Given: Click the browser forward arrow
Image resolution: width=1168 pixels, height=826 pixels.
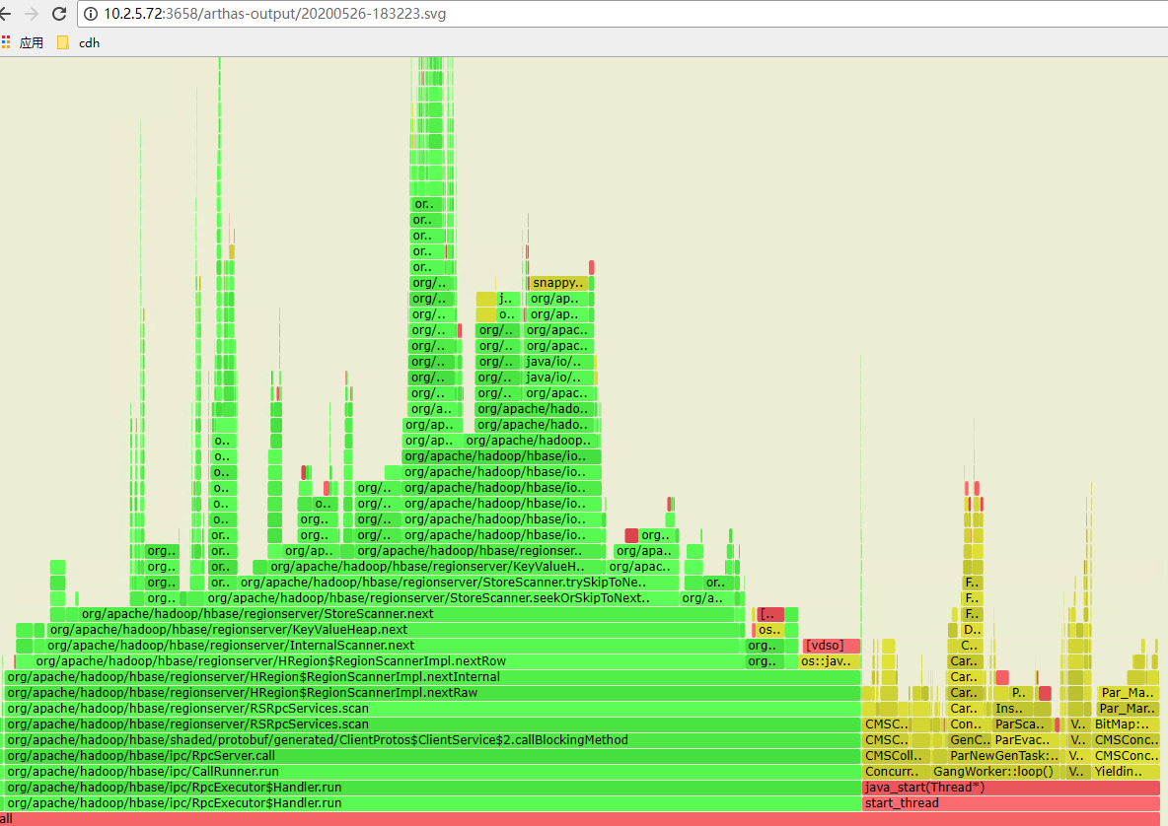Looking at the screenshot, I should (32, 14).
